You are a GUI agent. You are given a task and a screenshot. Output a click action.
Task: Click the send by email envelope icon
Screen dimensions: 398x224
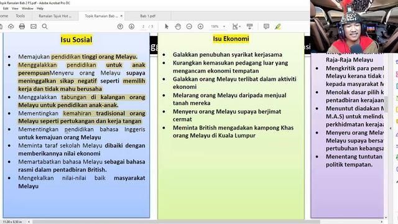34,26
